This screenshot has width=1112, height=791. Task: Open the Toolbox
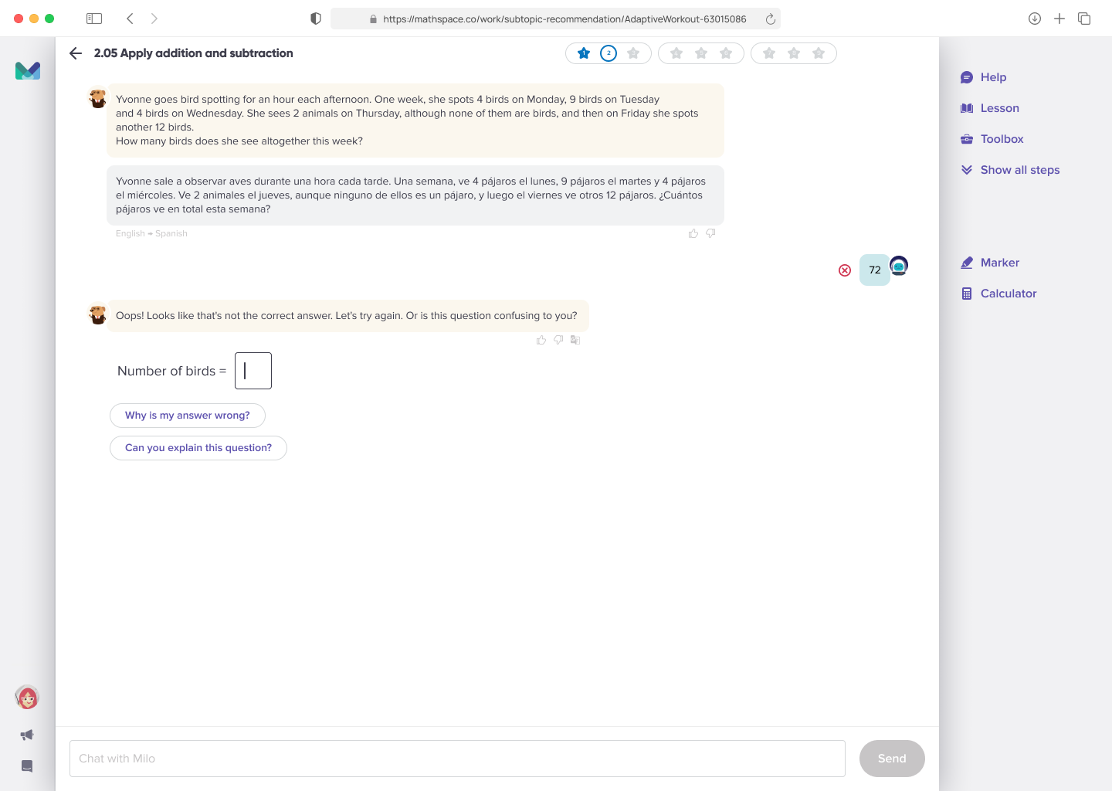[992, 139]
